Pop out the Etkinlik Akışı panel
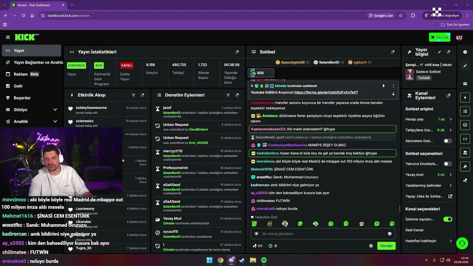This screenshot has width=473, height=266. click(142, 95)
